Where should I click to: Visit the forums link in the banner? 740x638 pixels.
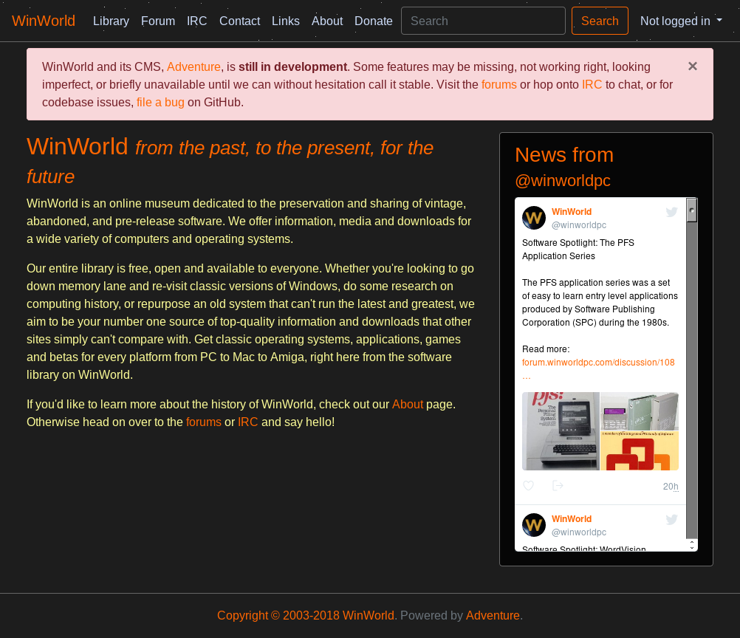tap(499, 84)
